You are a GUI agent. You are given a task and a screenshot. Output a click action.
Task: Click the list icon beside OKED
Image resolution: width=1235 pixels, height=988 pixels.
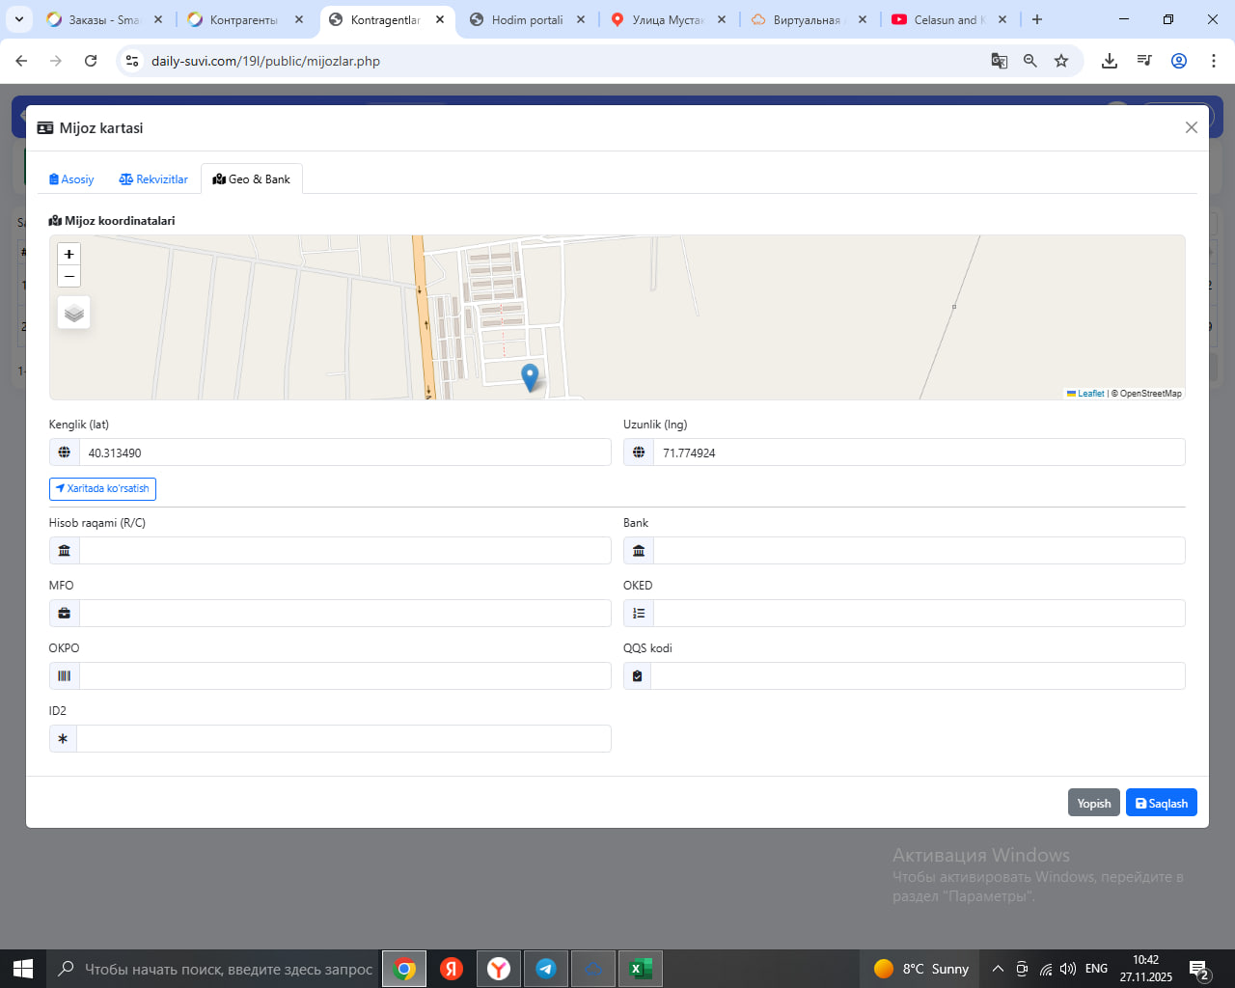pyautogui.click(x=639, y=614)
